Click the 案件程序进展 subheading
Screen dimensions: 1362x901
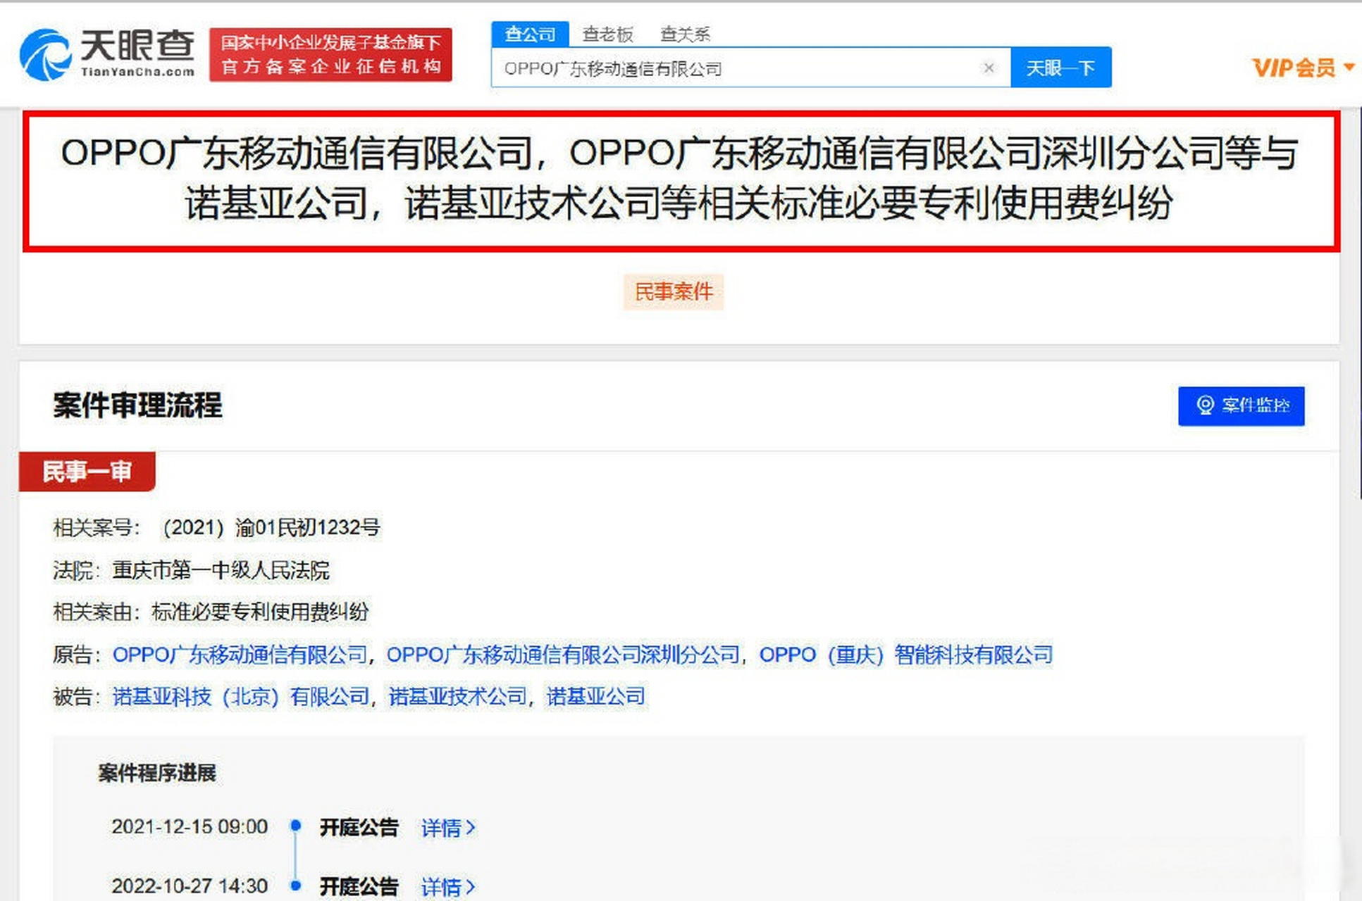[157, 773]
